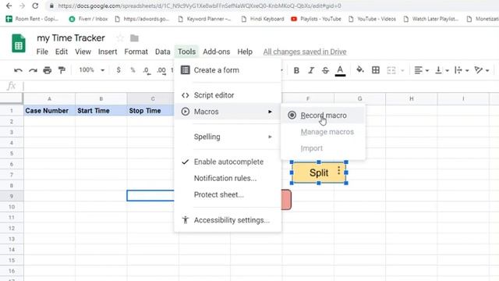The image size is (499, 281).
Task: Open the View menu
Action: pos(83,52)
